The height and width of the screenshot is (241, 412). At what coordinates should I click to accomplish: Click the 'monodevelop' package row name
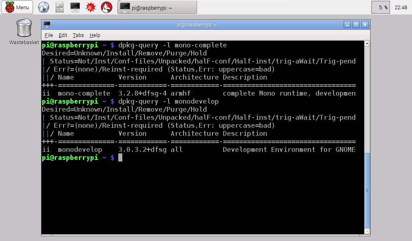(80, 149)
